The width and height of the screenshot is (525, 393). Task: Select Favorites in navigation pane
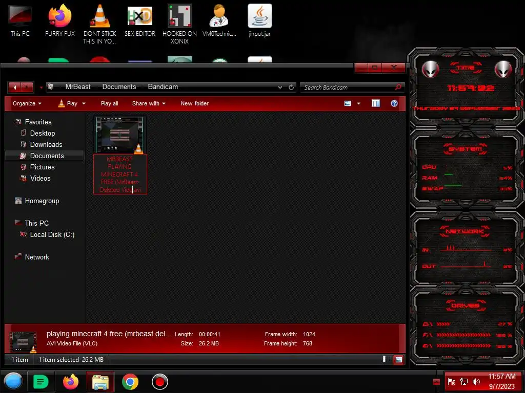point(33,122)
